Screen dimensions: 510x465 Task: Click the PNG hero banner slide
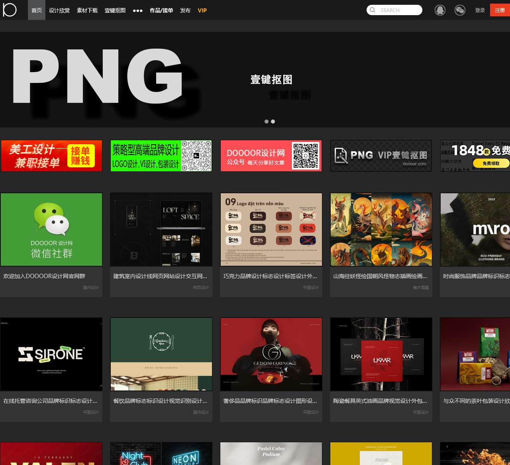coord(255,80)
